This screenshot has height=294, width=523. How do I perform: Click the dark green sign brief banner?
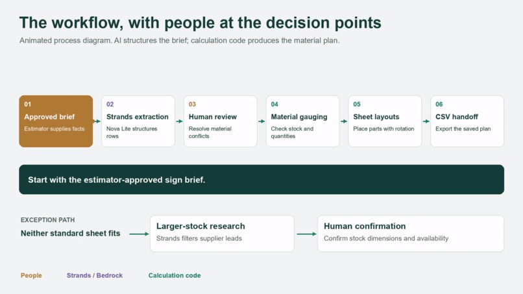tap(261, 180)
